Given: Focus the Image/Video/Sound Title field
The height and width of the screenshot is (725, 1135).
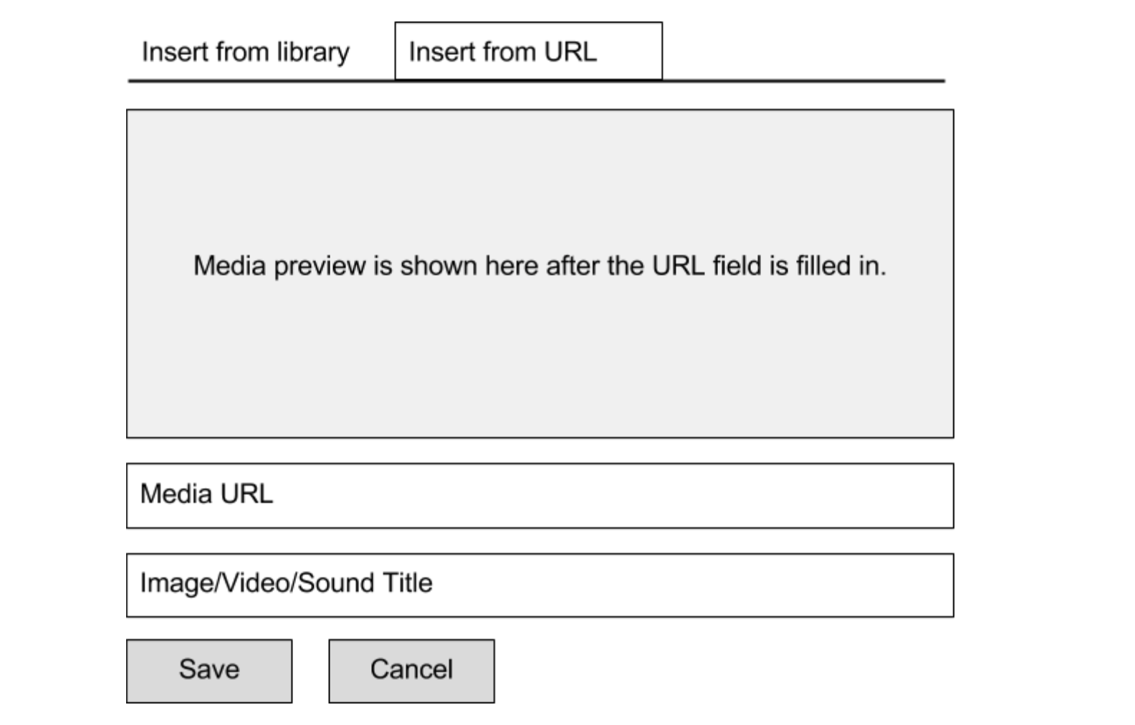Looking at the screenshot, I should tap(540, 585).
